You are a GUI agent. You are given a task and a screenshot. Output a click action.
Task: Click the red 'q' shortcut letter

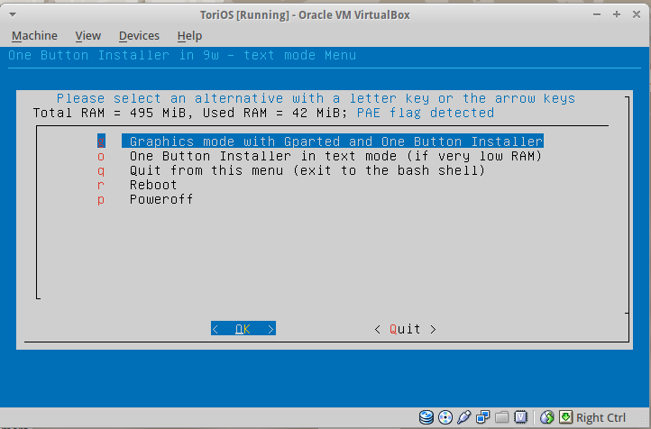tap(101, 171)
